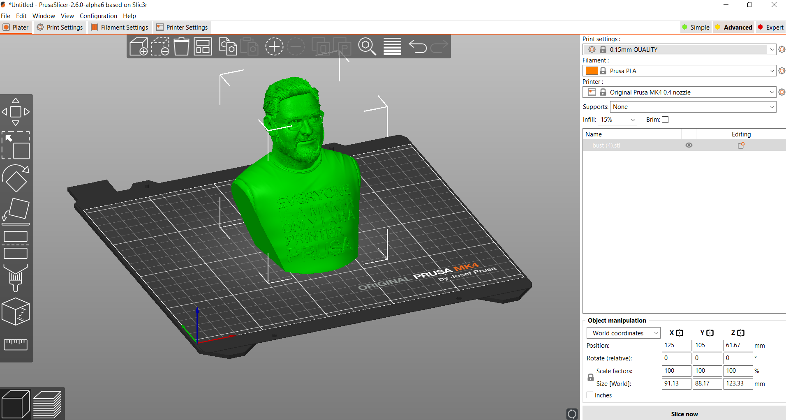
Task: Toggle the Brim checkbox
Action: (x=665, y=120)
